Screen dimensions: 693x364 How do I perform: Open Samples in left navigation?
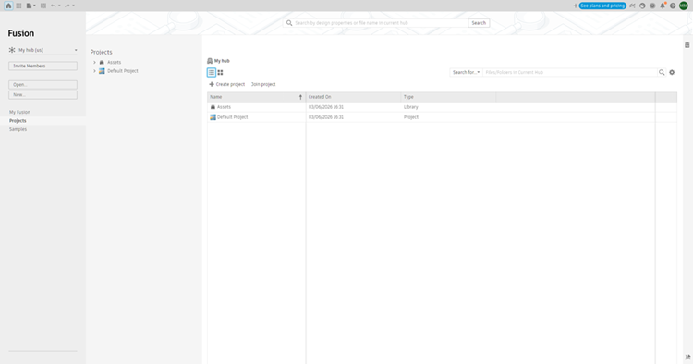tap(18, 129)
